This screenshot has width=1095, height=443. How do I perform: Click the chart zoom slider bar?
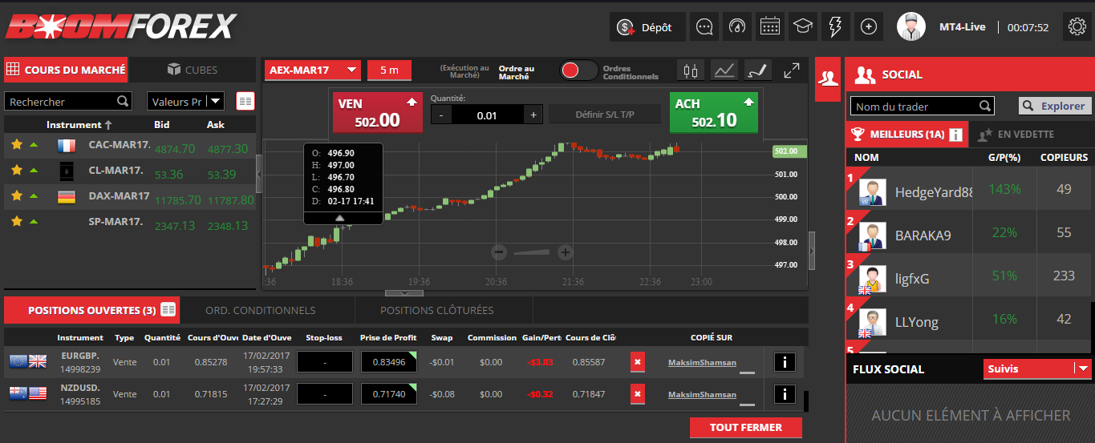[532, 253]
